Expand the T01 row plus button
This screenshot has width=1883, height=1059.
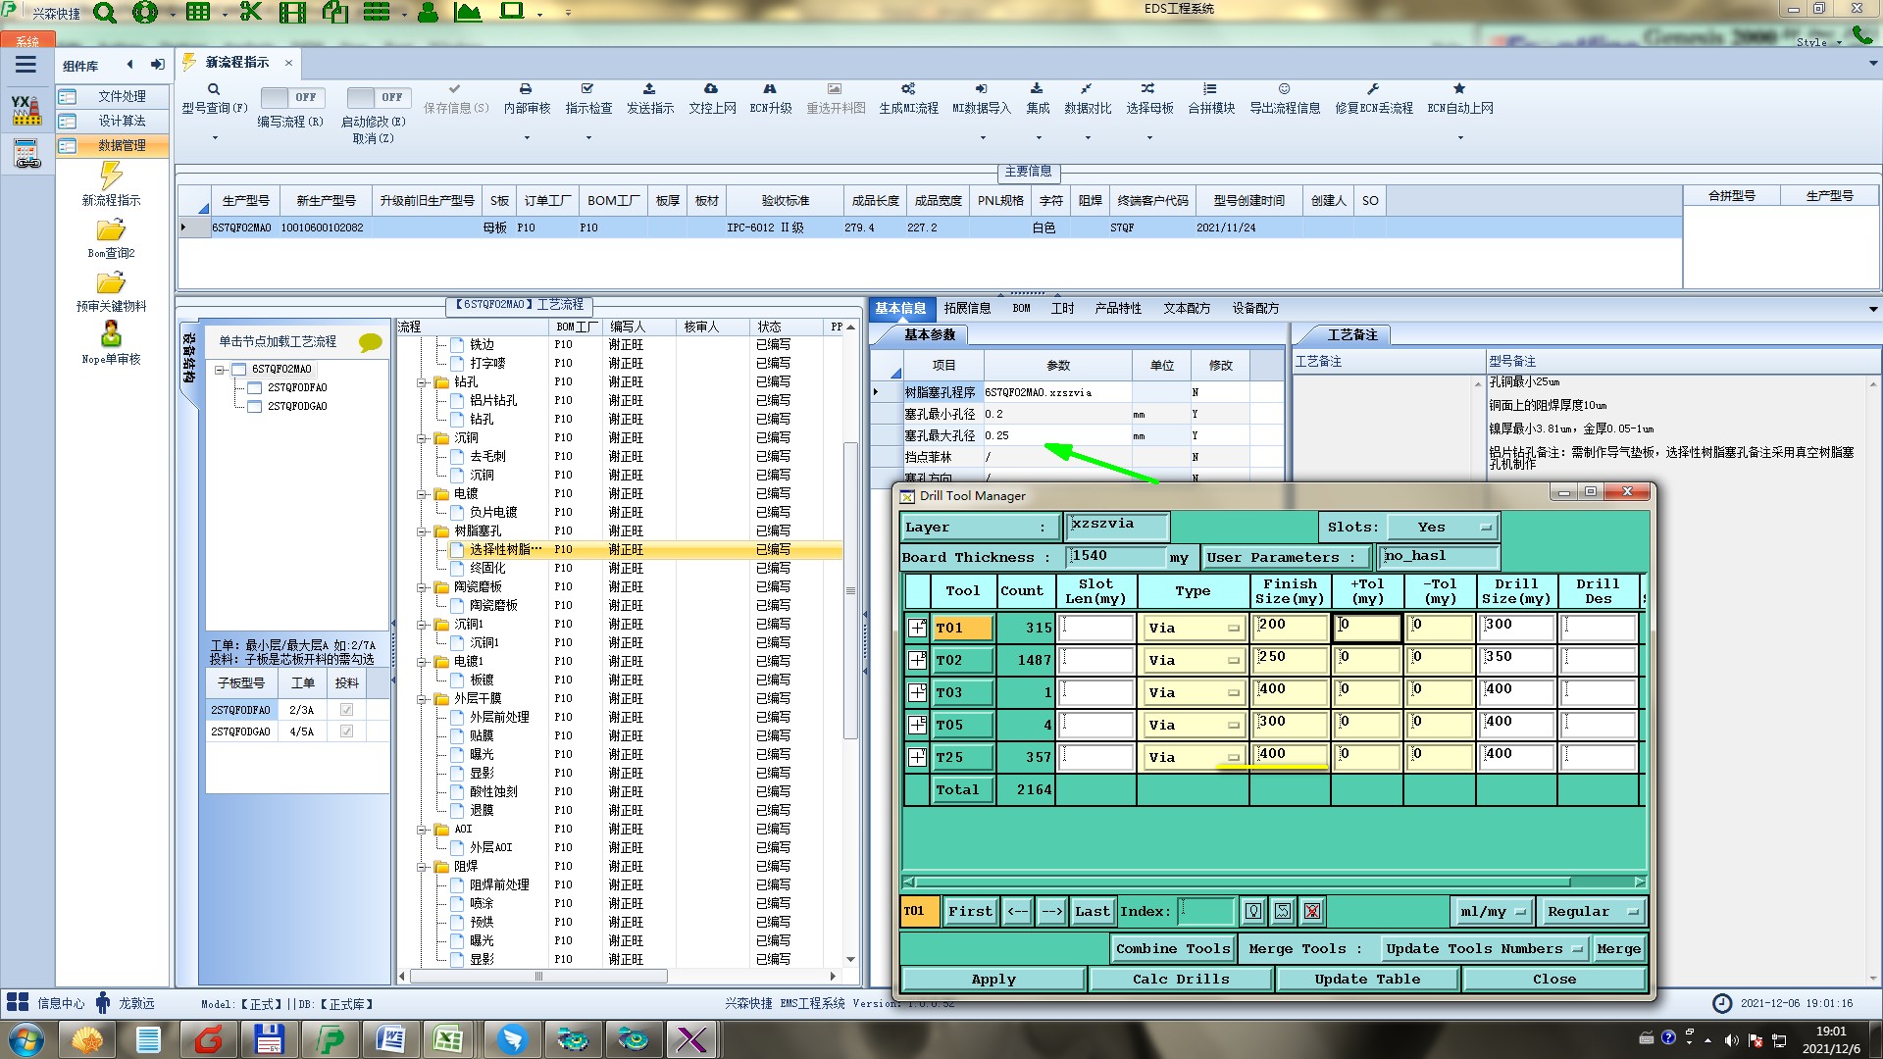tap(917, 628)
